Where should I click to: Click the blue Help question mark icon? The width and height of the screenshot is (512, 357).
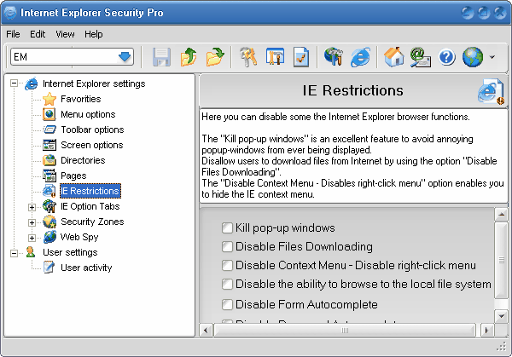point(446,57)
